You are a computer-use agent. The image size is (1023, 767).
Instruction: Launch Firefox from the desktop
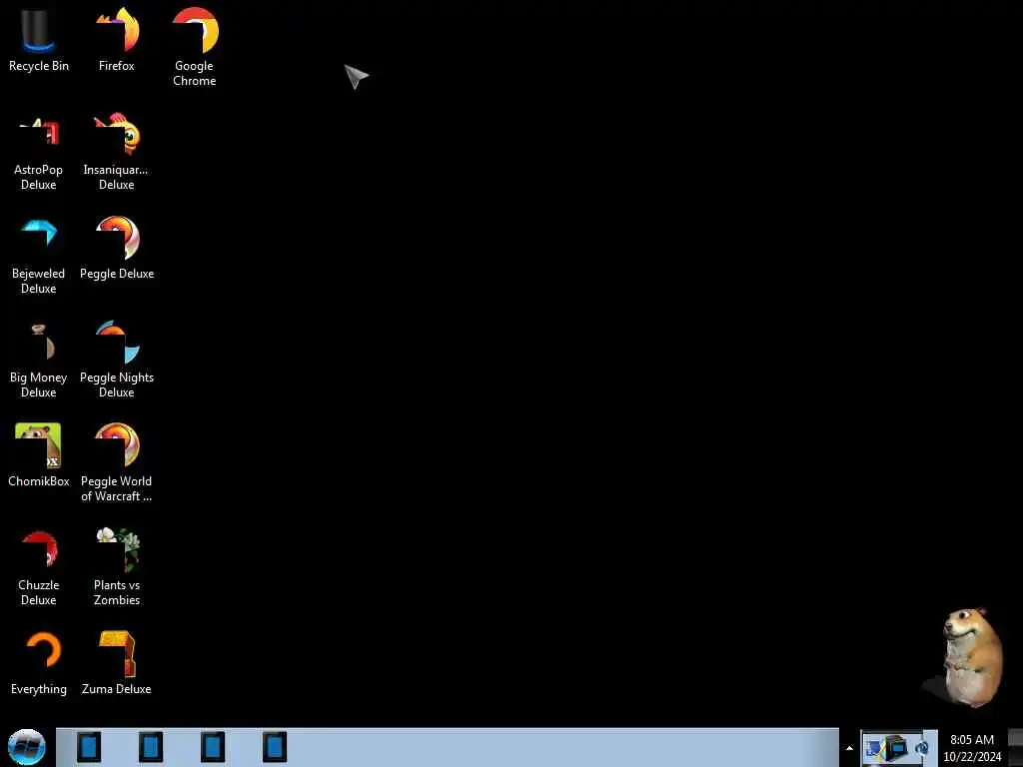click(x=117, y=40)
